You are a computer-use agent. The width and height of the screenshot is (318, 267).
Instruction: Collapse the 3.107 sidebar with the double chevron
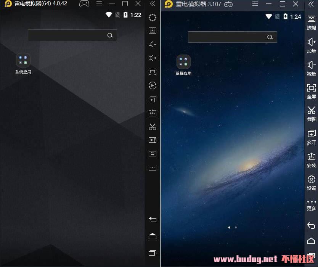click(x=311, y=4)
